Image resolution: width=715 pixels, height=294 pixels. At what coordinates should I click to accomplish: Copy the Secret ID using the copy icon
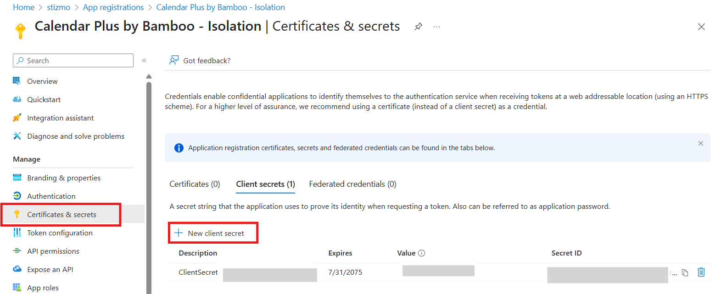pos(685,272)
